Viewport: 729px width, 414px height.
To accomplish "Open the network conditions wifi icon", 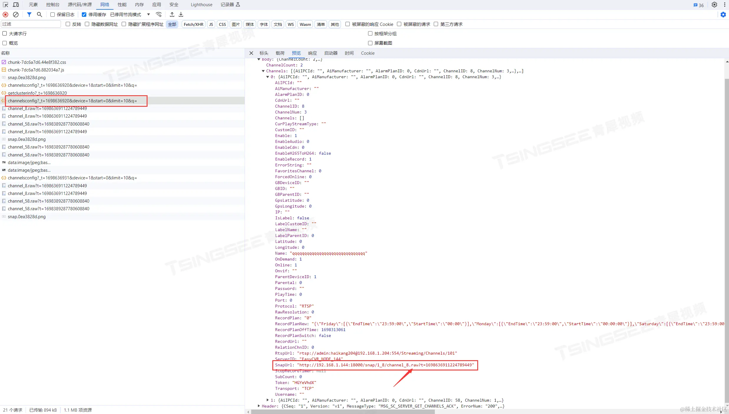I will [x=159, y=14].
